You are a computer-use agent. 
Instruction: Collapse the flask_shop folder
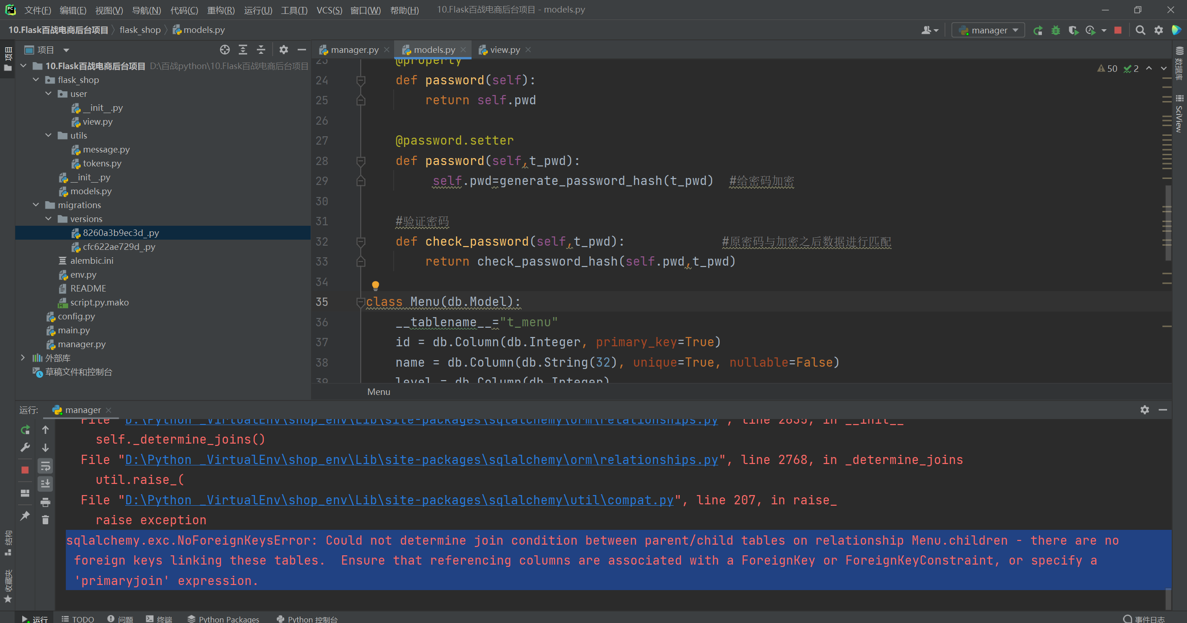tap(36, 80)
